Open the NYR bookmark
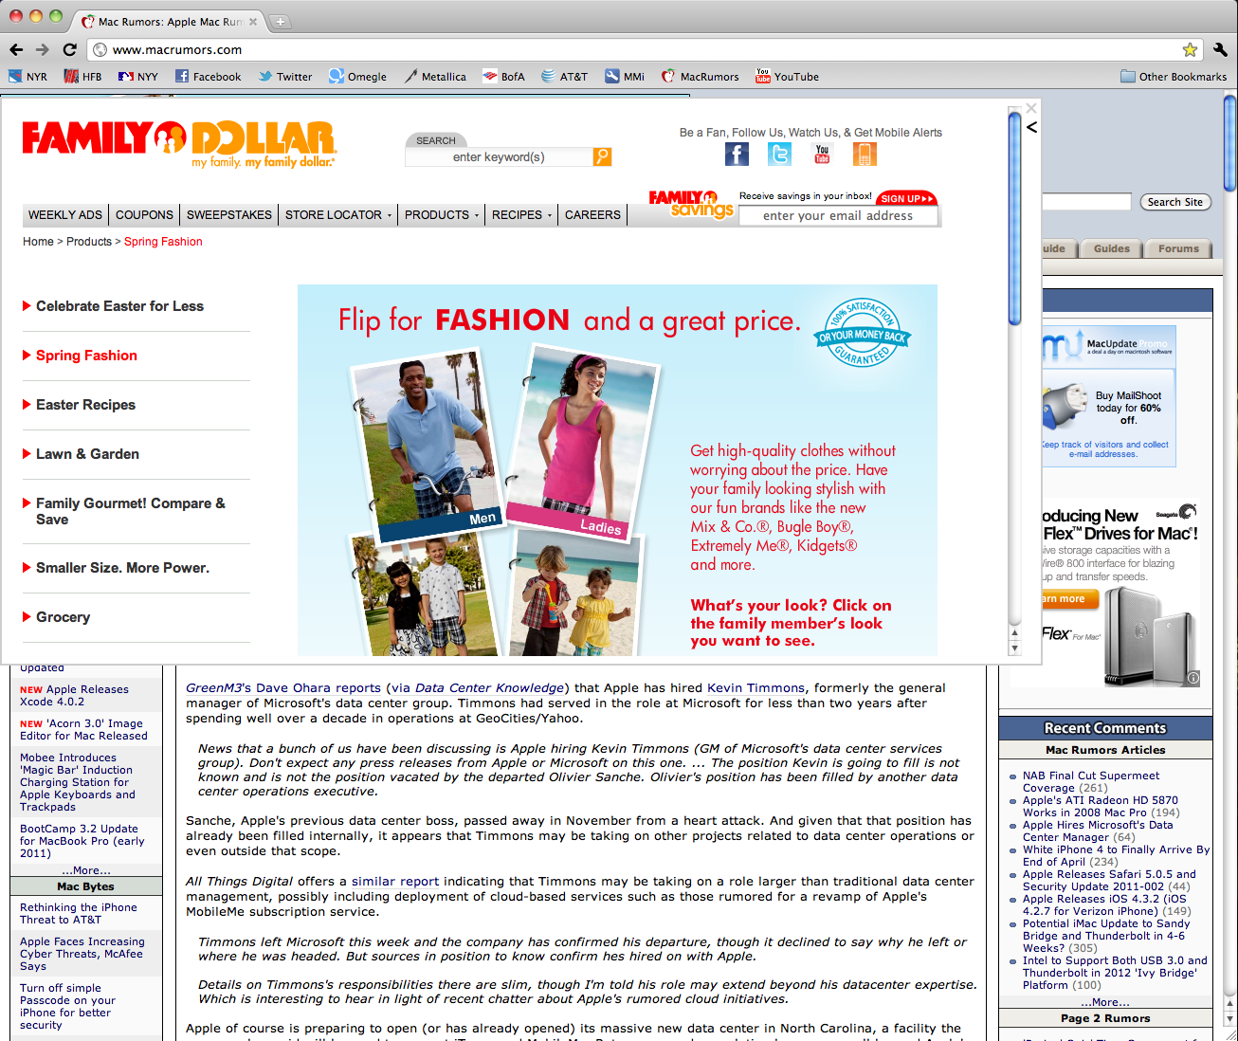 tap(27, 77)
